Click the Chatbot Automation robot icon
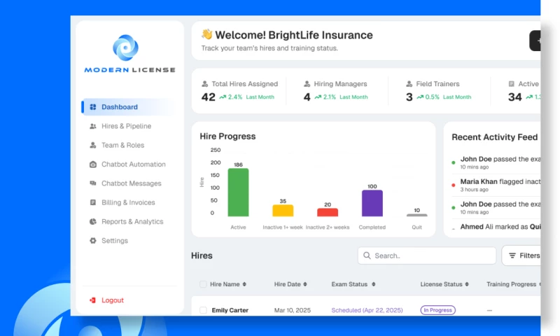Screen dimensions: 560x336 click(x=93, y=164)
